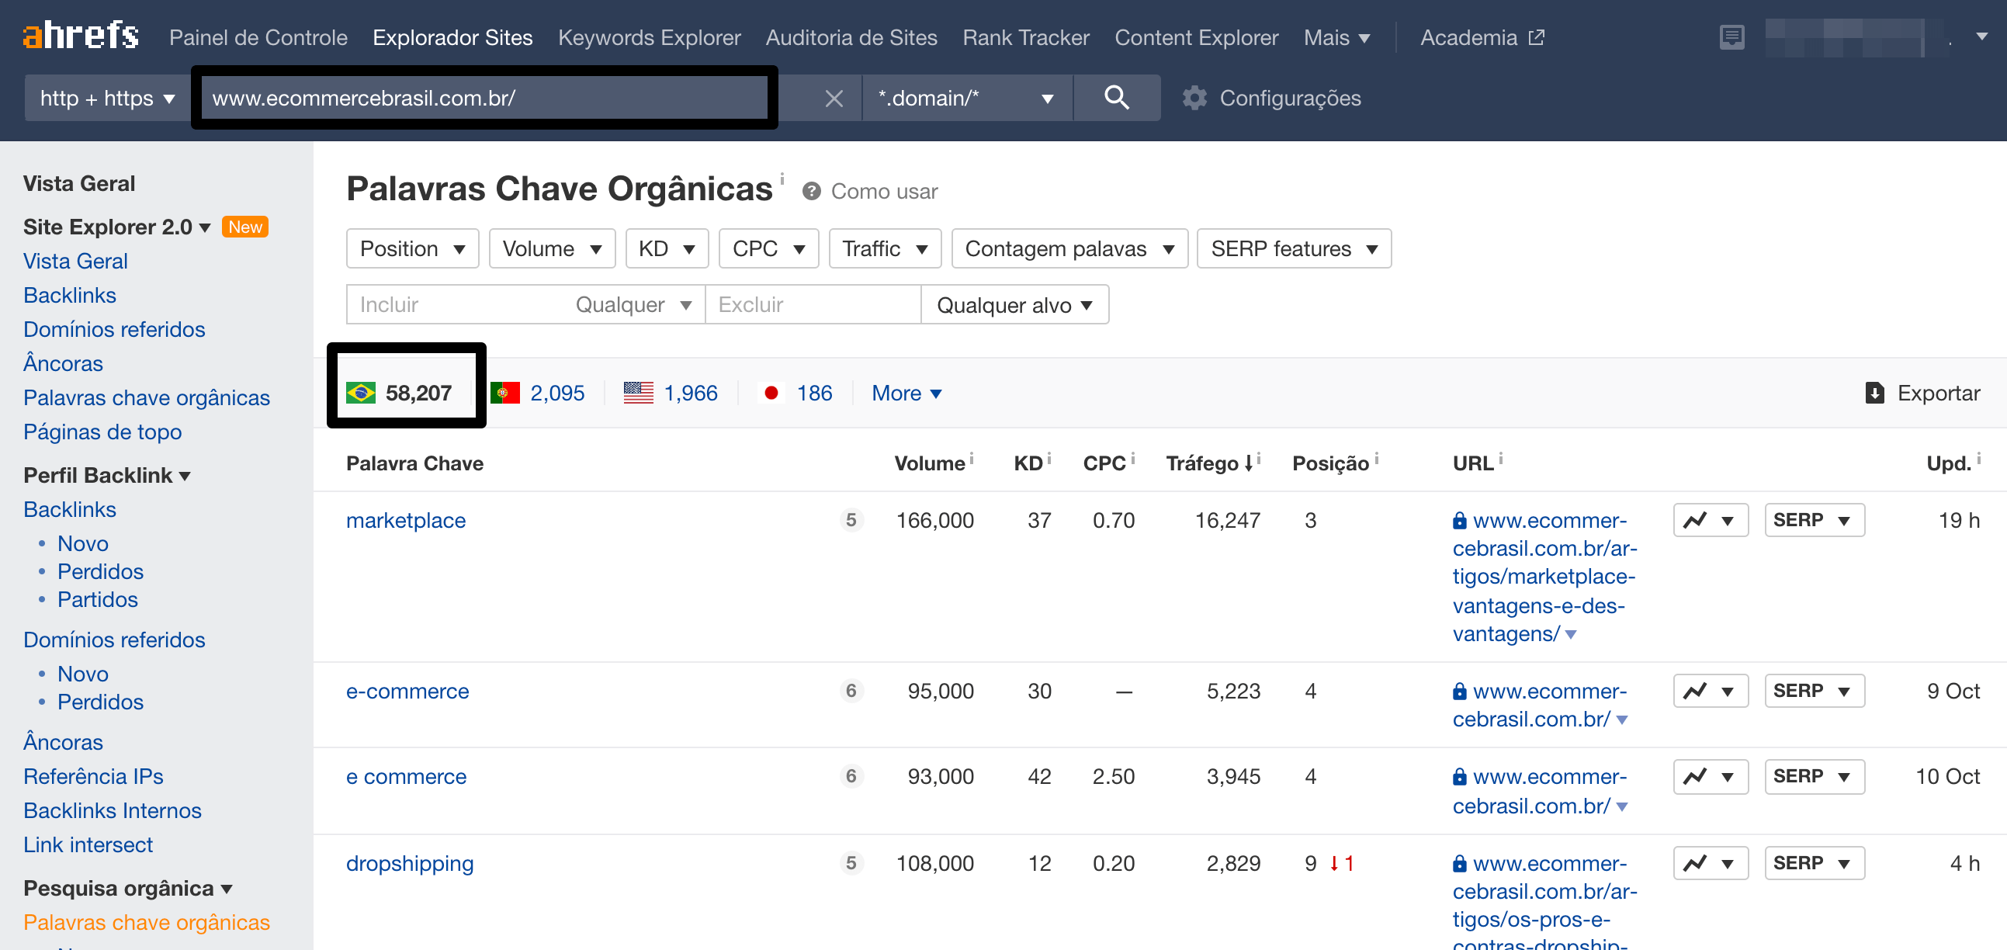Viewport: 2007px width, 950px height.
Task: Open the SERP dropdown for marketplace row
Action: point(1814,520)
